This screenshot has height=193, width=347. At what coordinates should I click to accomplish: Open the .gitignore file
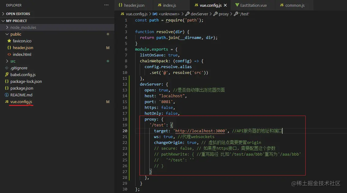coord(19,68)
